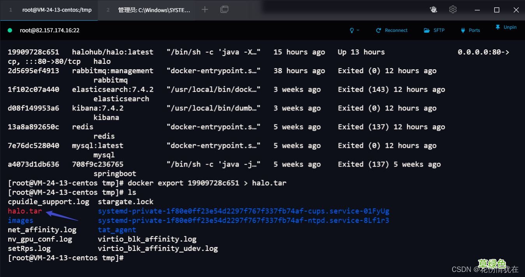Click container ID 1f102c07a440
525x277 pixels.
[33, 89]
